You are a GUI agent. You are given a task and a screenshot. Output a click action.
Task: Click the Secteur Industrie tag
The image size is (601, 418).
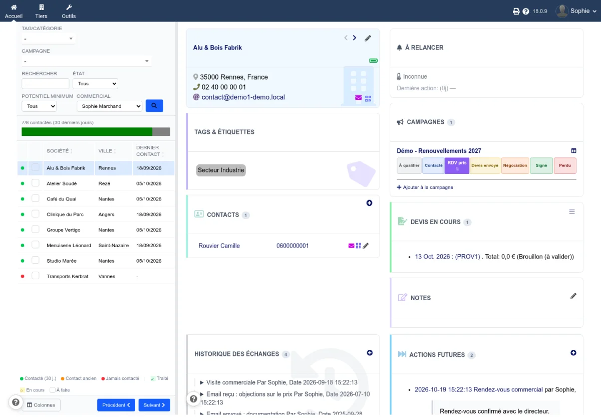coord(221,170)
